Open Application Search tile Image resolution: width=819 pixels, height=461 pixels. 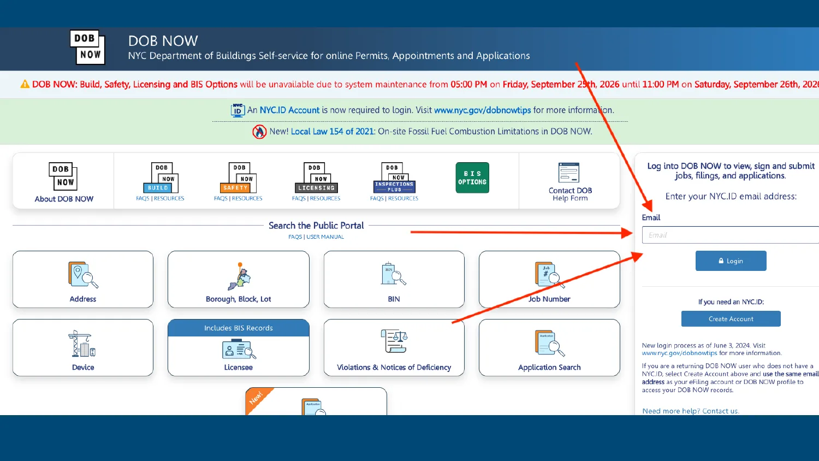[x=549, y=347]
